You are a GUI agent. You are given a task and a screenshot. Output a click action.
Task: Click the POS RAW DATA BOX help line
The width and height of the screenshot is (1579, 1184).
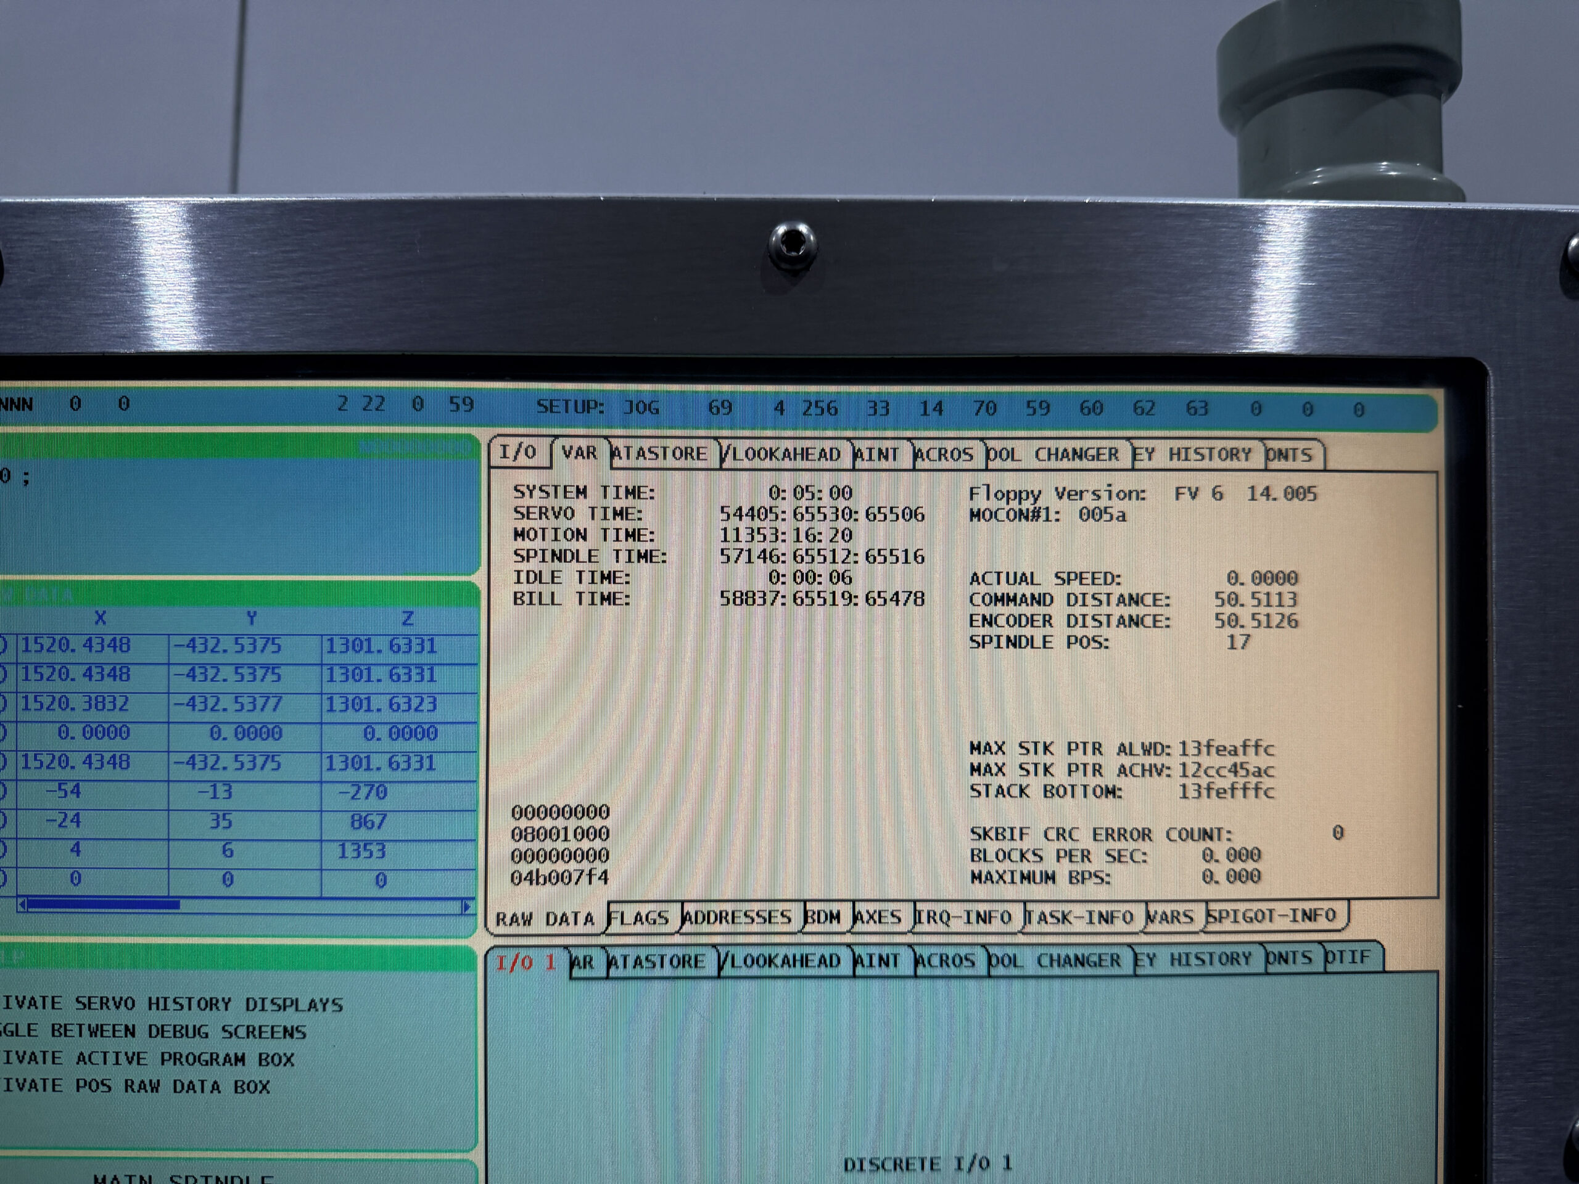(136, 1087)
